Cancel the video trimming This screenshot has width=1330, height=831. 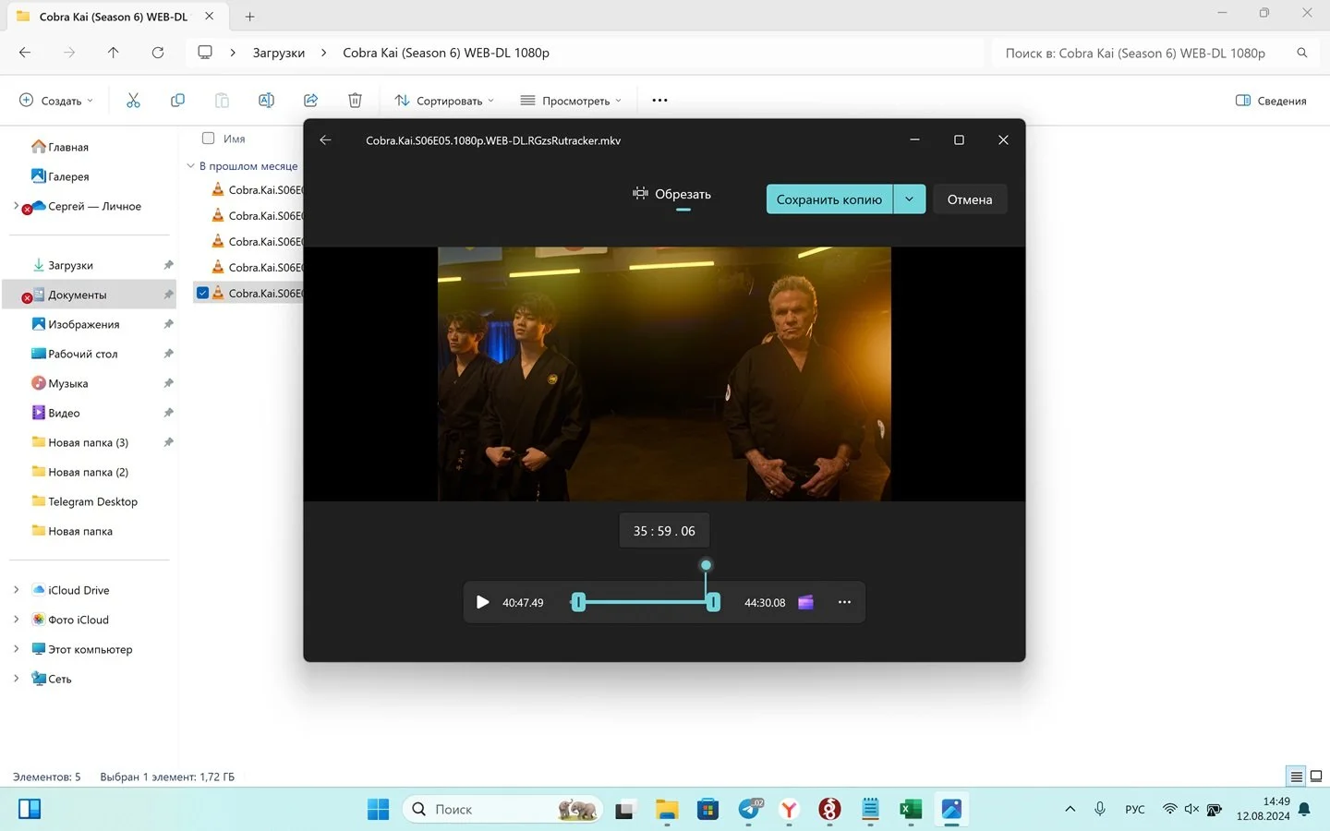970,199
